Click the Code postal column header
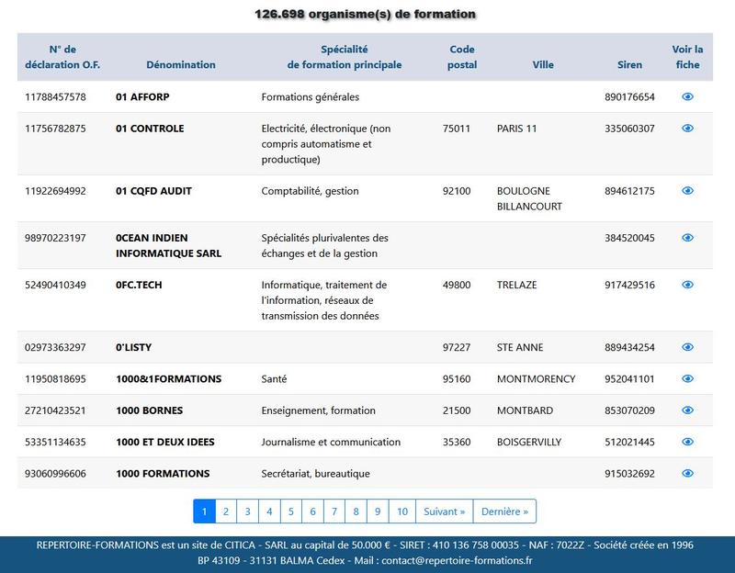The height and width of the screenshot is (573, 735). pyautogui.click(x=462, y=57)
